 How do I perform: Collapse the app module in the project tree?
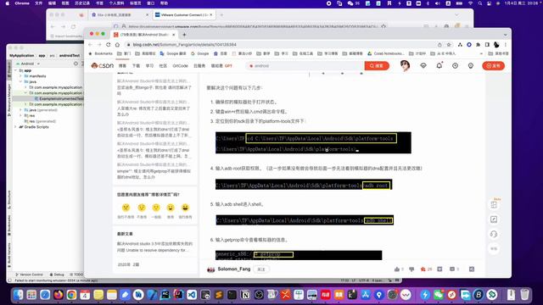point(16,70)
